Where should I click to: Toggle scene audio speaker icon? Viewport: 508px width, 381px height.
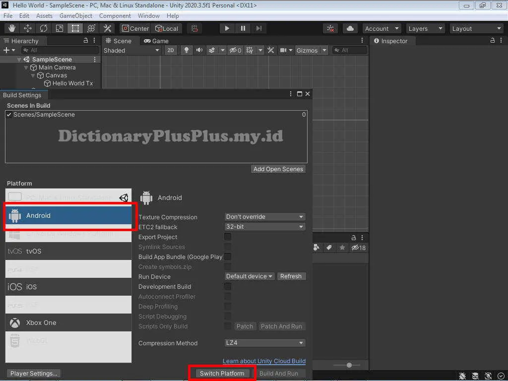[x=199, y=50]
